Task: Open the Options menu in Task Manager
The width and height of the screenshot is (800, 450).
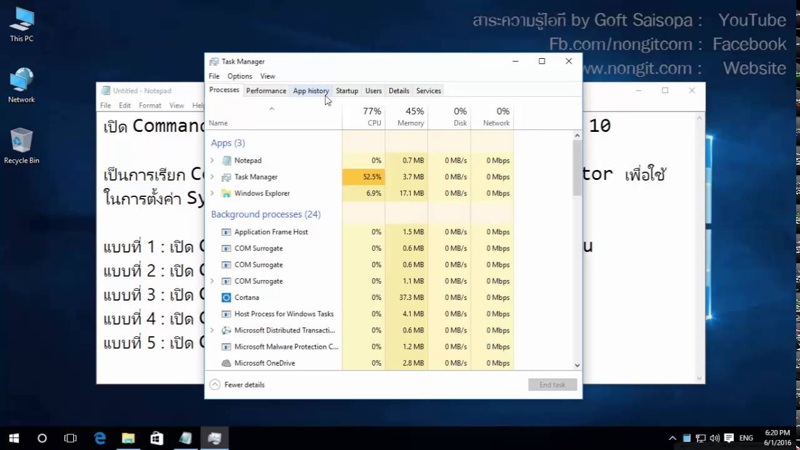Action: [239, 76]
